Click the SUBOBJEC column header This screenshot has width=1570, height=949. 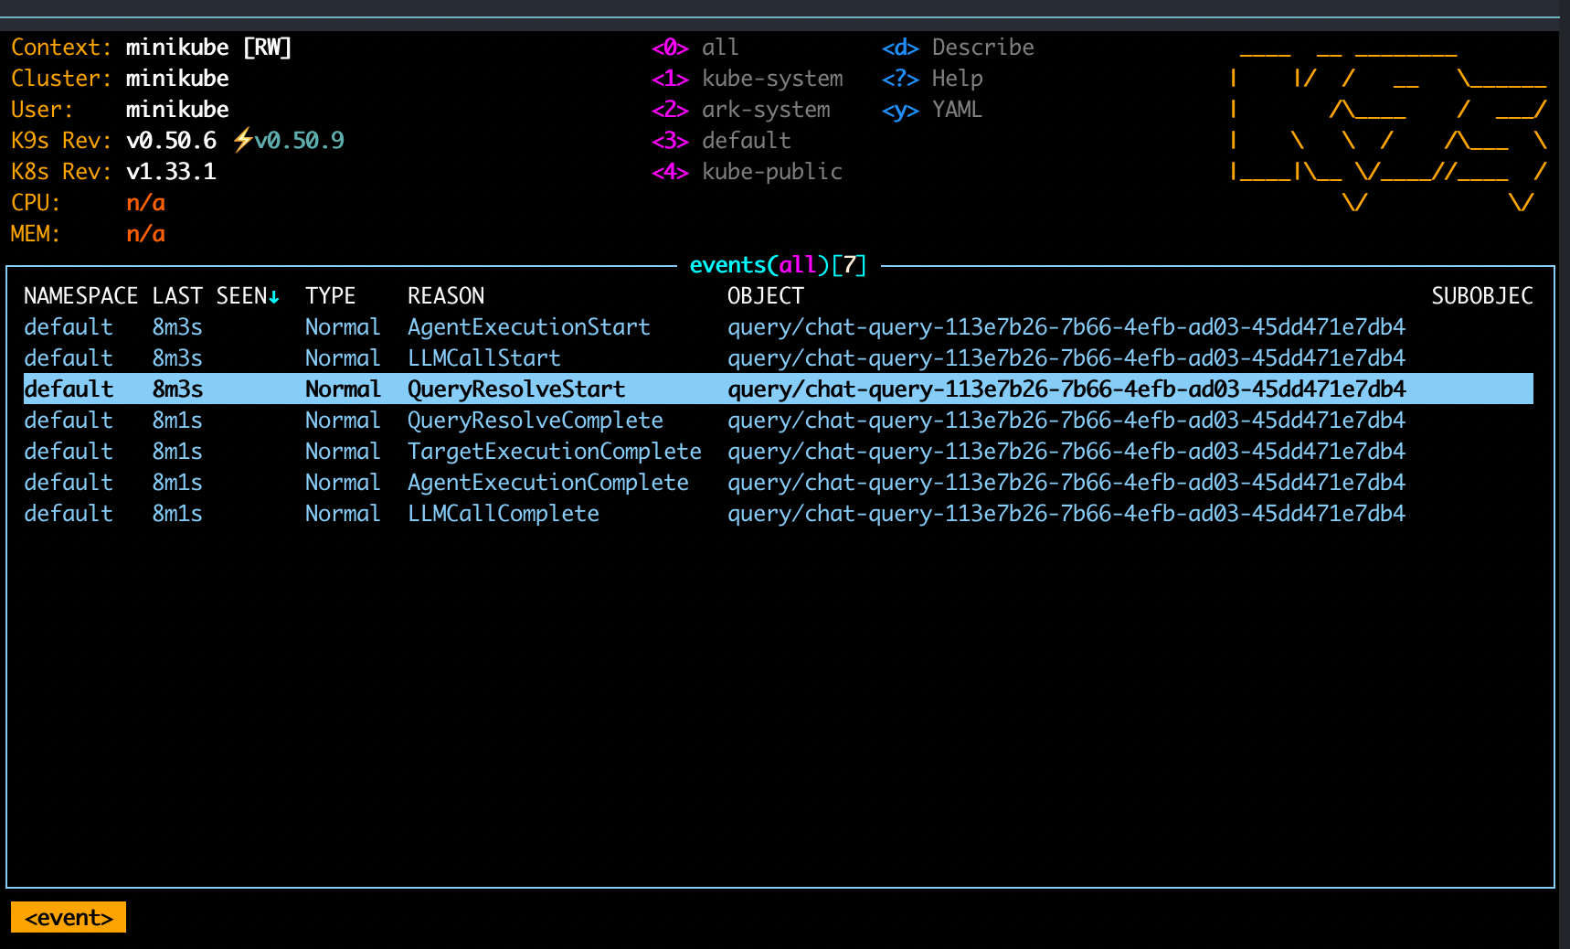(1482, 296)
